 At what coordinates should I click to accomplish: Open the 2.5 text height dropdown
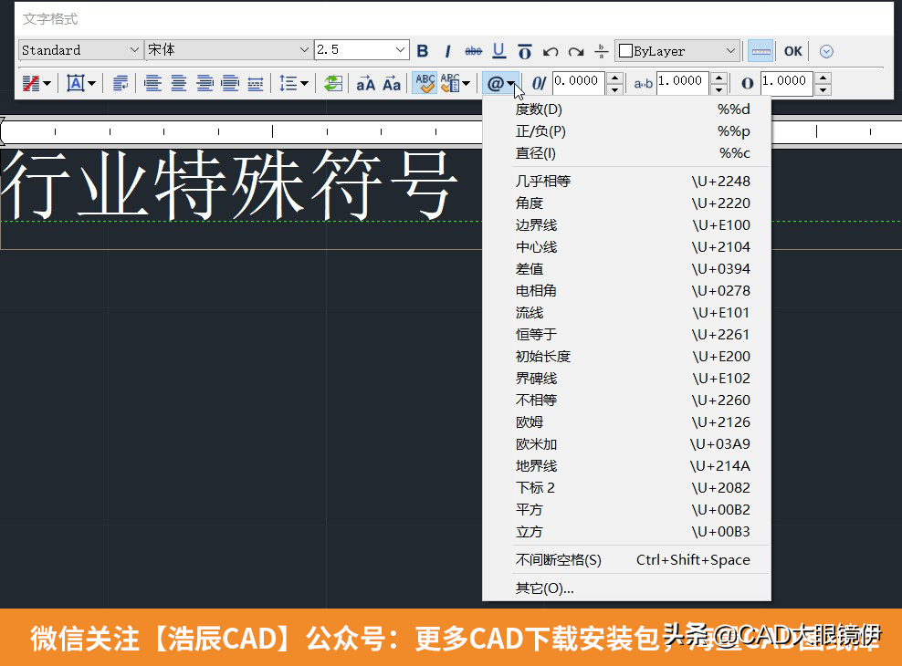pos(362,50)
